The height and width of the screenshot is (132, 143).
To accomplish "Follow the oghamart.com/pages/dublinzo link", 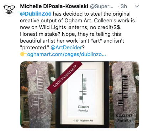I will 67,54.
